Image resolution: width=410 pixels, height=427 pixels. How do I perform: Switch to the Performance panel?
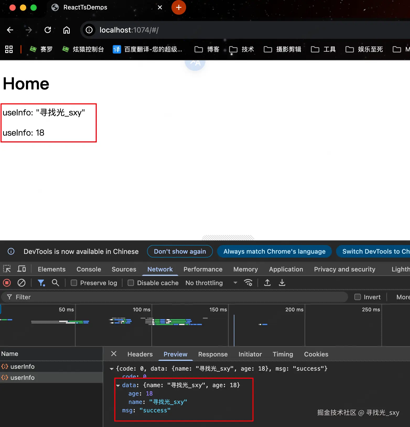point(203,269)
